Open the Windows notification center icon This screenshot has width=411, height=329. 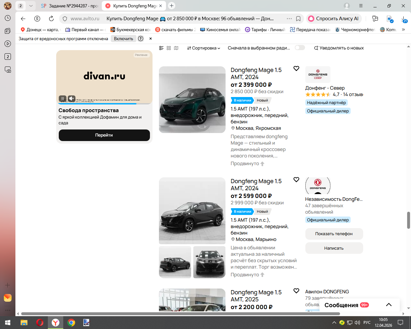(400, 323)
